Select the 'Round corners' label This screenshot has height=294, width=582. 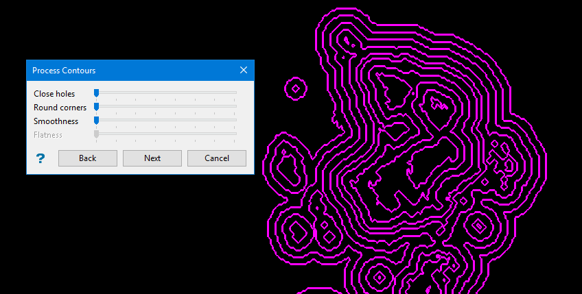(60, 108)
